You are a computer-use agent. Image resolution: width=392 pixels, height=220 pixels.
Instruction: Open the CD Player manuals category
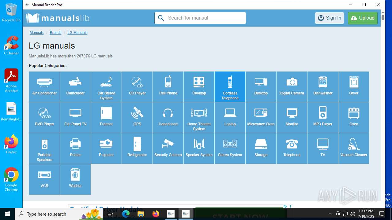tap(137, 87)
